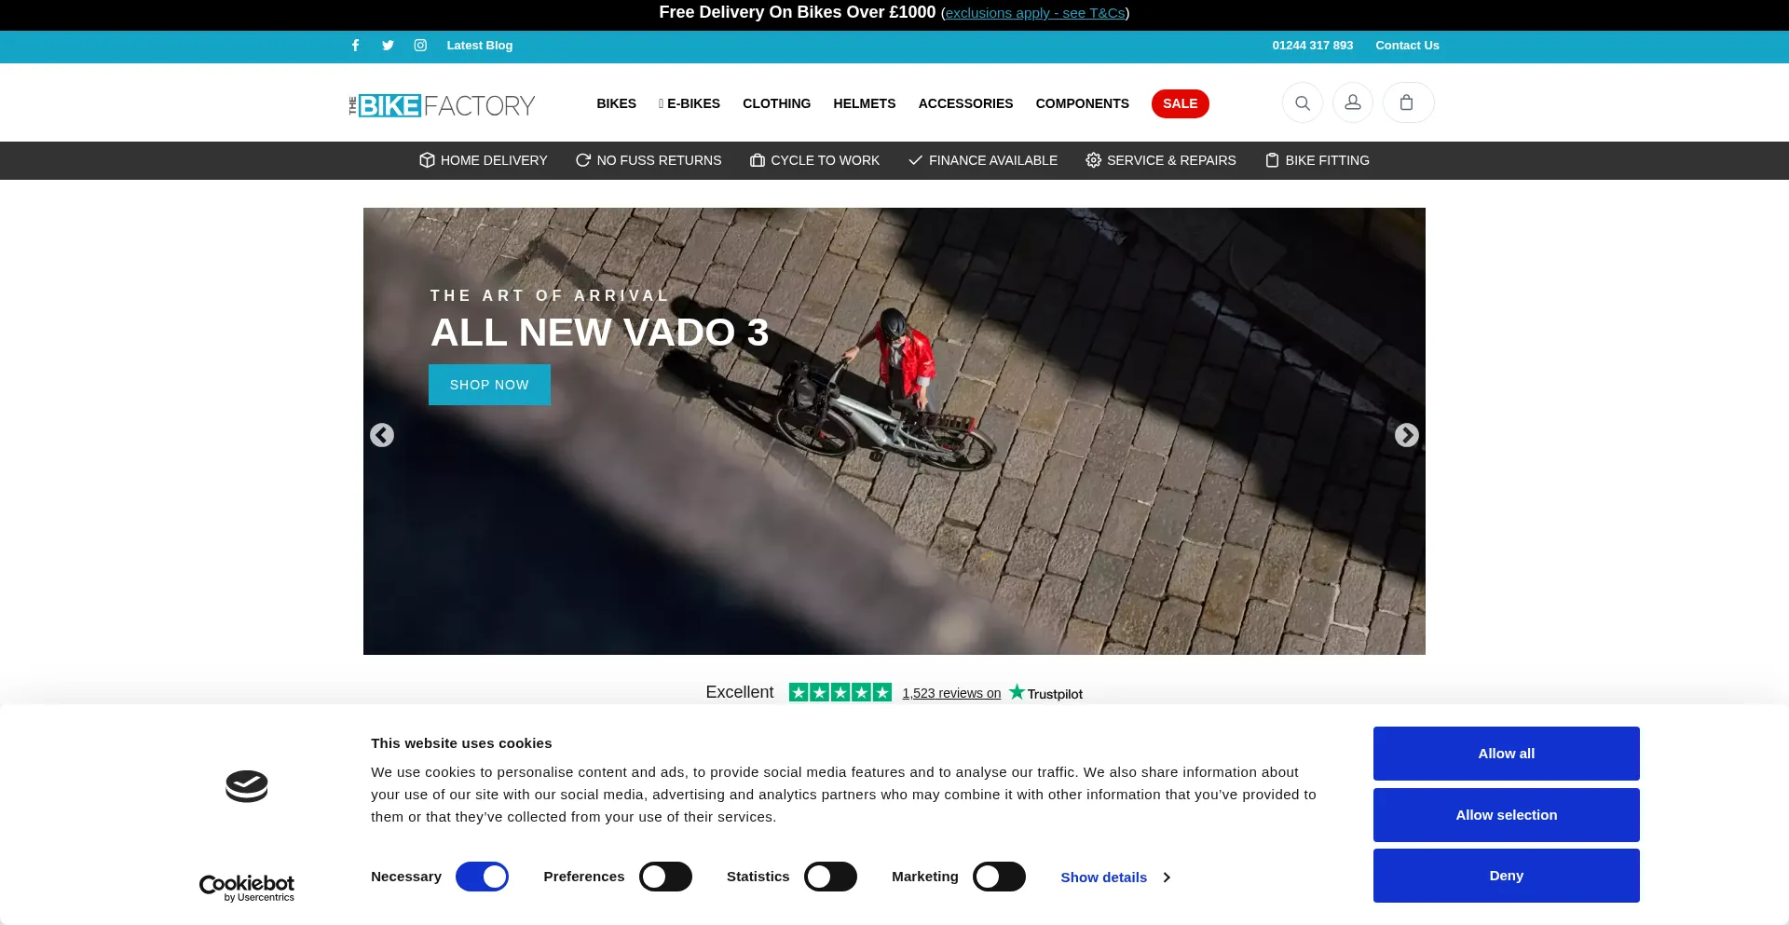Open the user account icon
Screen dimensions: 1789x925
(x=1353, y=103)
